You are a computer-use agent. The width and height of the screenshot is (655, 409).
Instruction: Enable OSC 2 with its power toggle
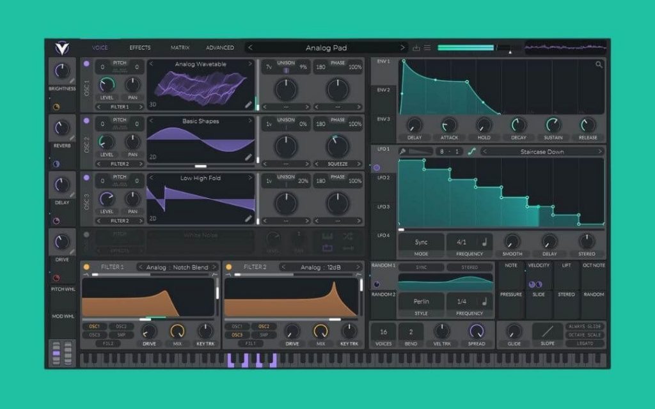84,120
